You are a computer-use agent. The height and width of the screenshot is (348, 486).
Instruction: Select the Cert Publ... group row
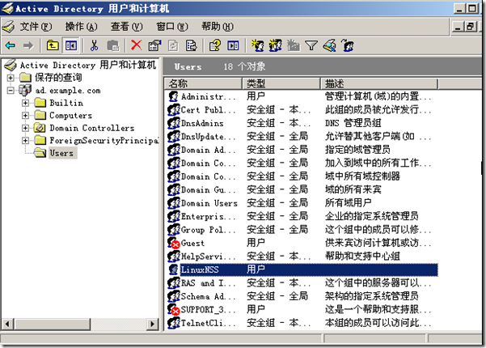point(302,110)
